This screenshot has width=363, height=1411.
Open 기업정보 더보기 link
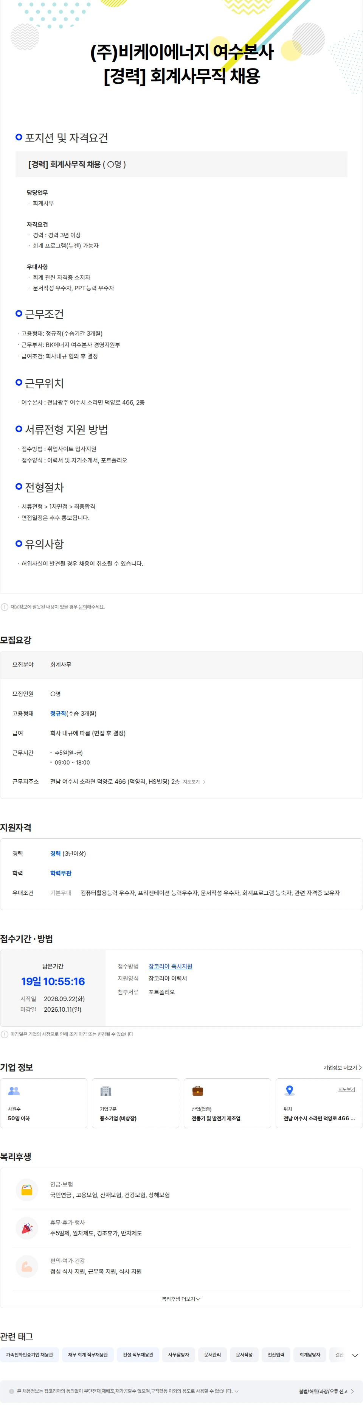[x=342, y=1068]
